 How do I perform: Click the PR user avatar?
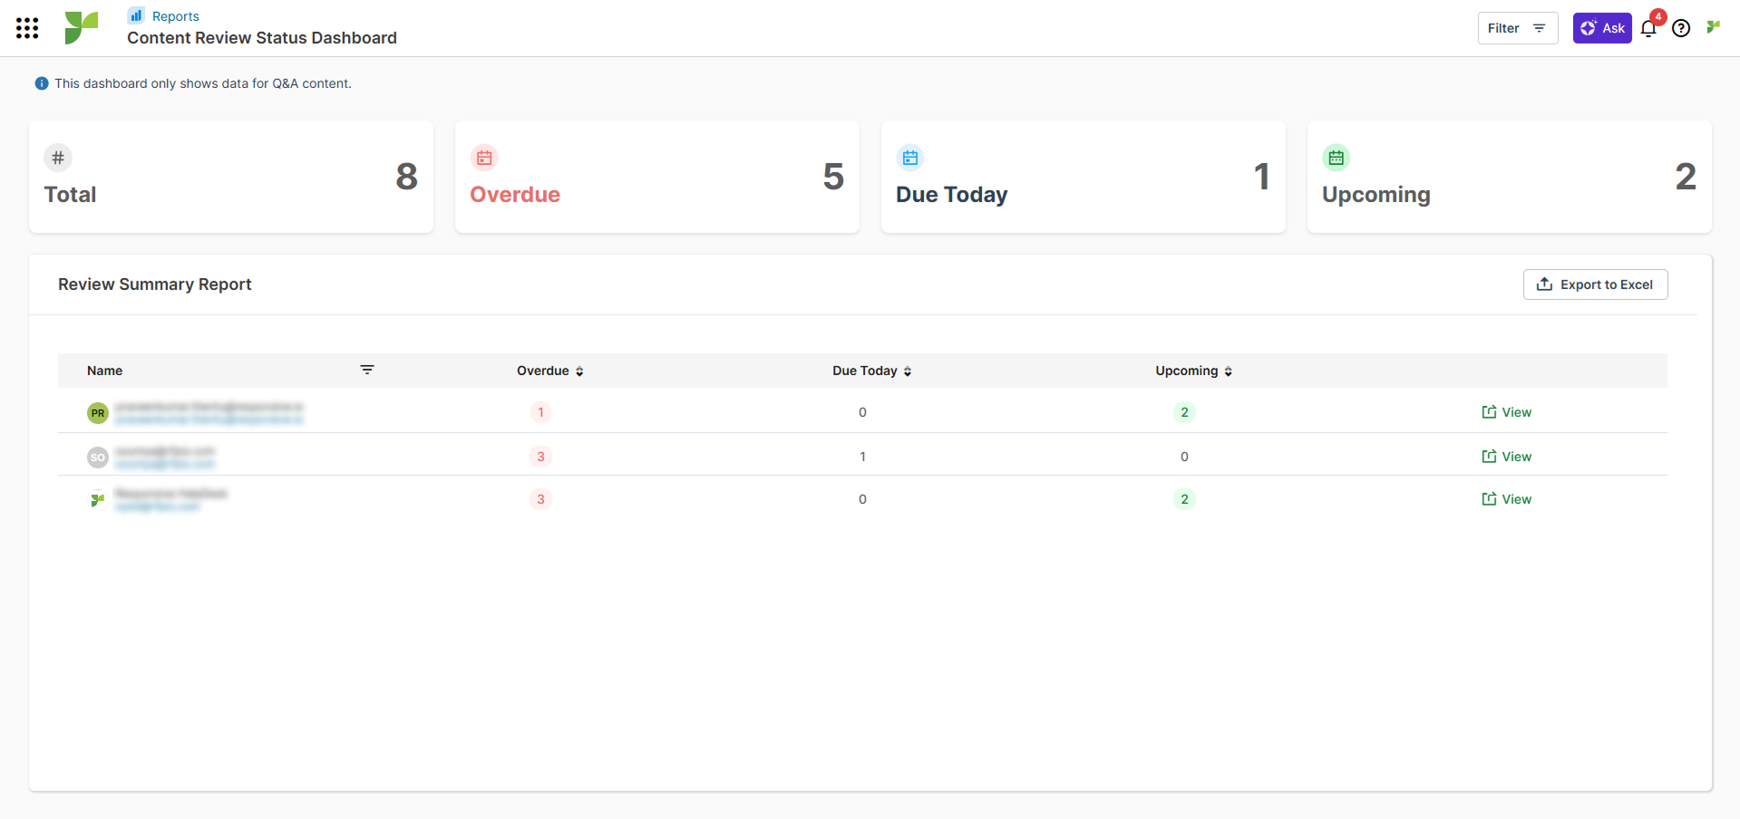click(x=98, y=413)
